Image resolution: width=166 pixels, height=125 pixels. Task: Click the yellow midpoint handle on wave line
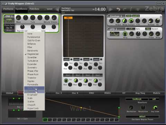tap(81, 108)
